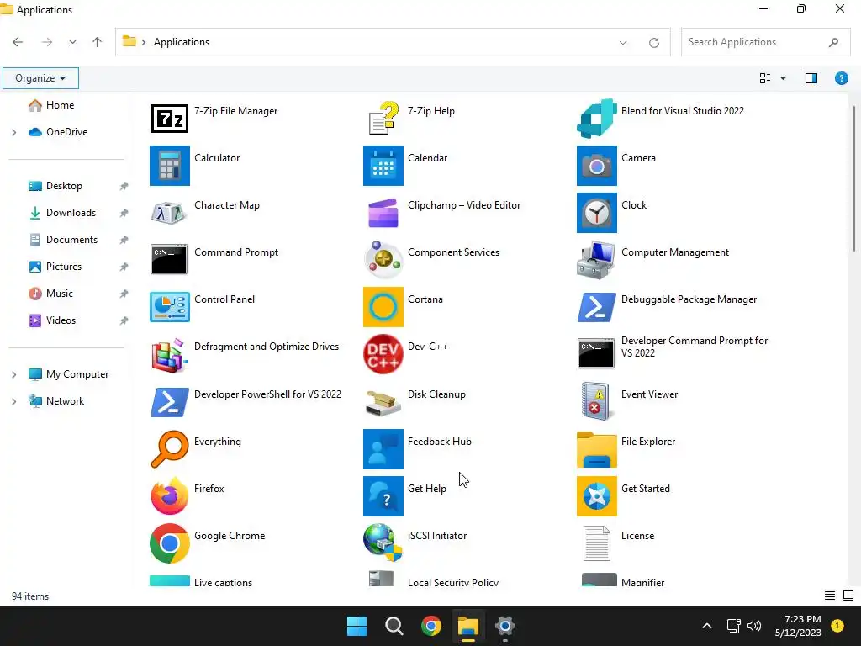This screenshot has width=861, height=646.
Task: Click Developer Command Prompt for VS 2022 icon
Action: pos(596,353)
